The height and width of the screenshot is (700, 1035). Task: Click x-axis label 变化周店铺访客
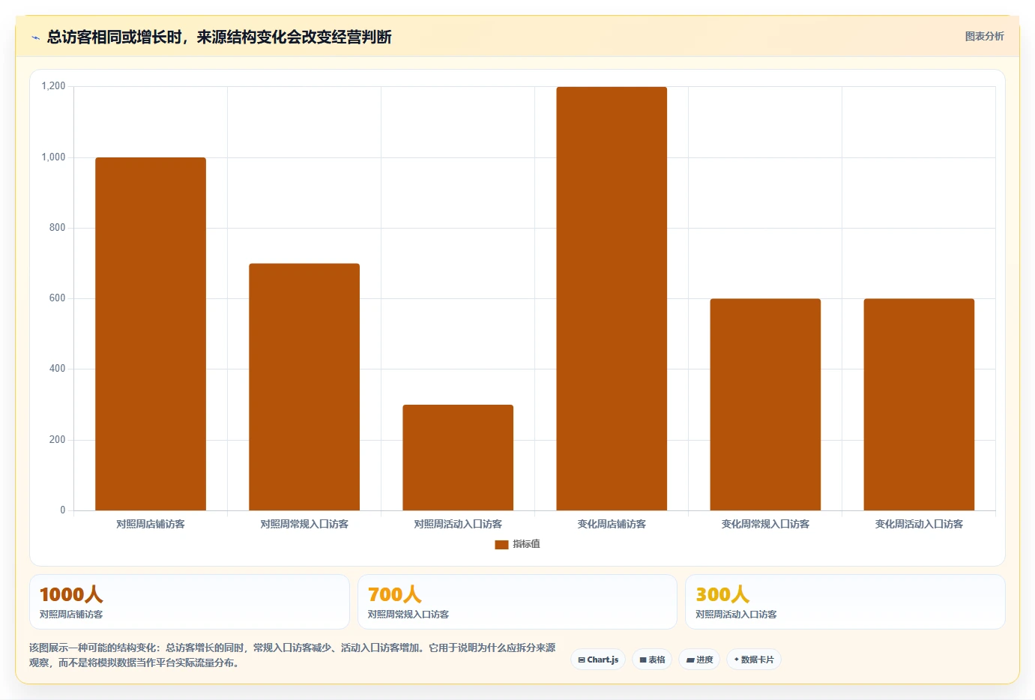click(x=612, y=524)
